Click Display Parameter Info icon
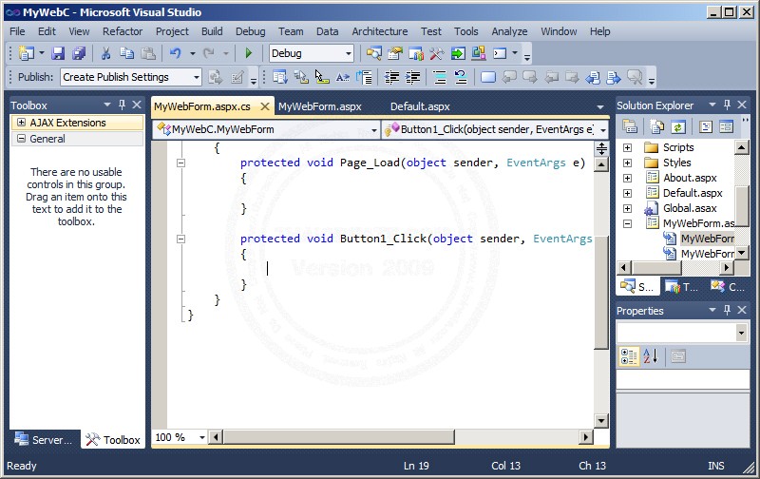Image resolution: width=760 pixels, height=479 pixels. pyautogui.click(x=301, y=77)
